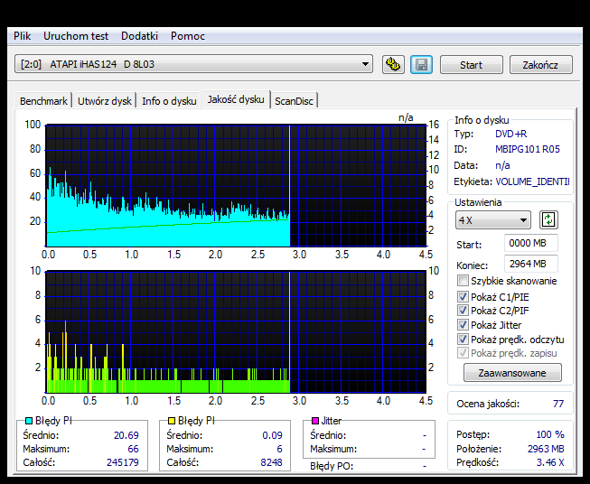This screenshot has width=590, height=484.
Task: Open the Uruchom test menu
Action: click(76, 36)
